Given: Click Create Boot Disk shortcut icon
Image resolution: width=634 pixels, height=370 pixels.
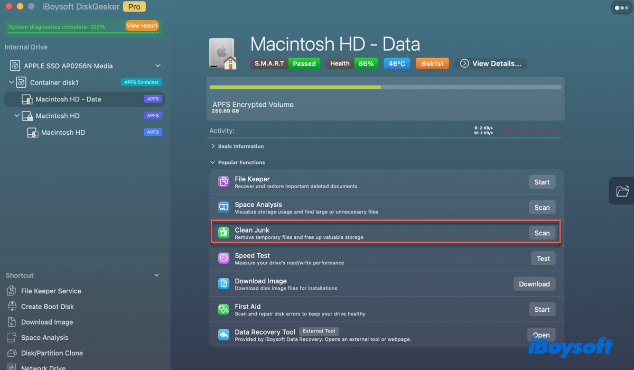Looking at the screenshot, I should pos(12,306).
